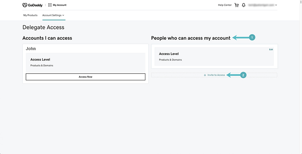The width and height of the screenshot is (302, 154).
Task: Open the My Account grid menu icon
Action: pyautogui.click(x=50, y=5)
